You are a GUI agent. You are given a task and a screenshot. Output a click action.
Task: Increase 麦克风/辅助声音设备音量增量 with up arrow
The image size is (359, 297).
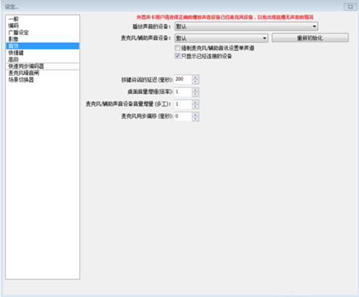(195, 102)
